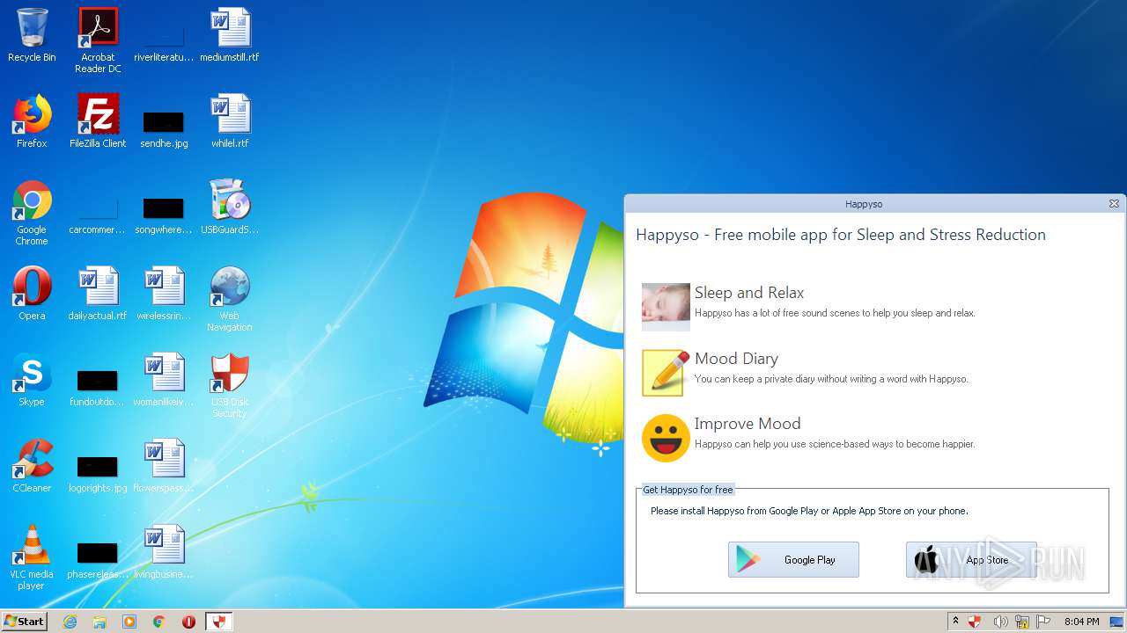Image resolution: width=1127 pixels, height=633 pixels.
Task: Click the Show desktop button
Action: tap(1118, 622)
